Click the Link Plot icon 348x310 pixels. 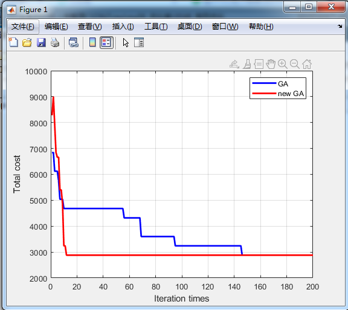coord(74,42)
